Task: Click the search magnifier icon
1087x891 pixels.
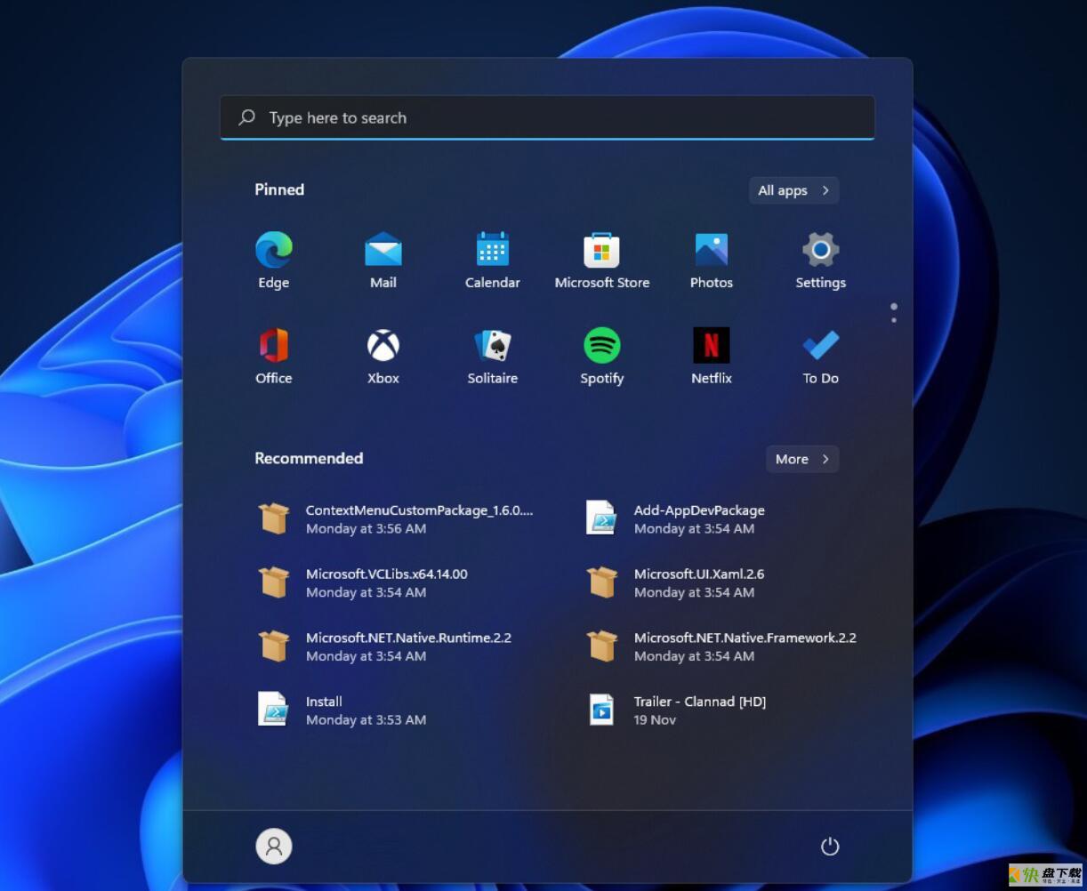Action: 247,117
